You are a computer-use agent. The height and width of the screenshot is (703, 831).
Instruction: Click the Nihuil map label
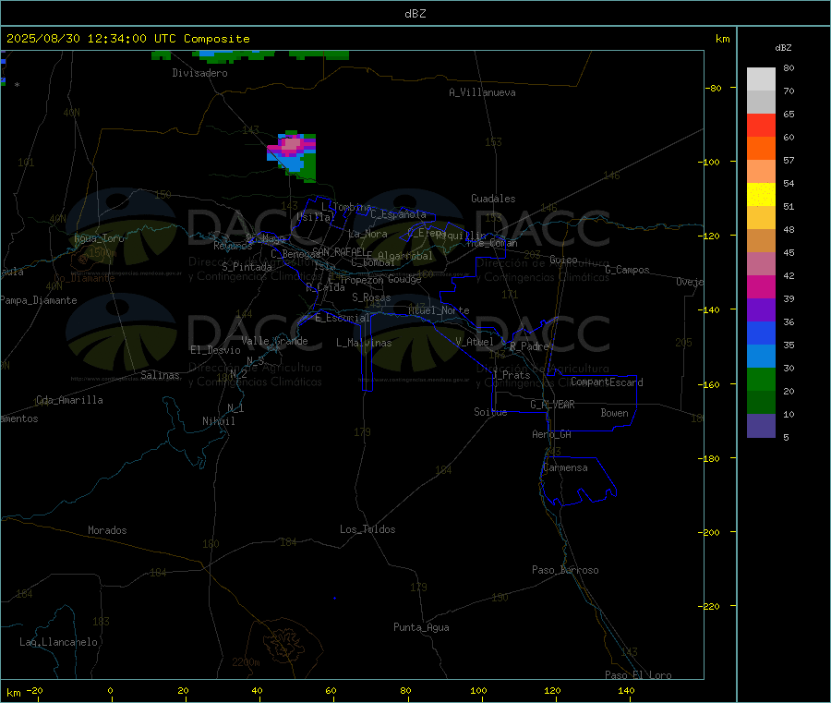219,421
